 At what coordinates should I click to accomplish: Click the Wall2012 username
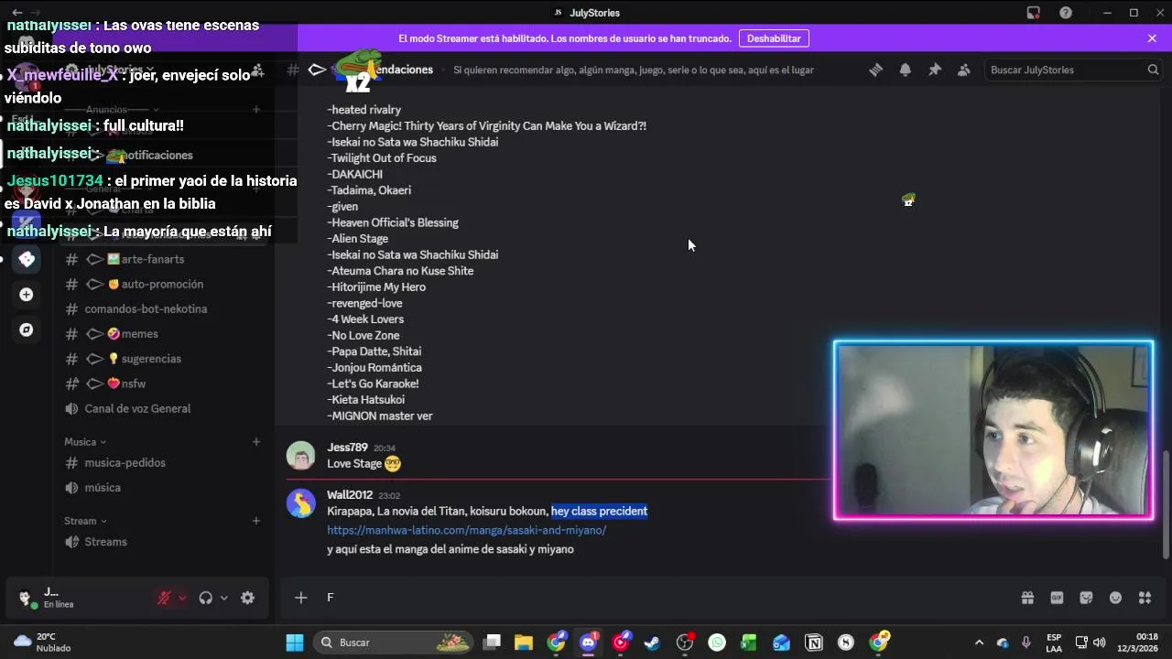pos(350,495)
